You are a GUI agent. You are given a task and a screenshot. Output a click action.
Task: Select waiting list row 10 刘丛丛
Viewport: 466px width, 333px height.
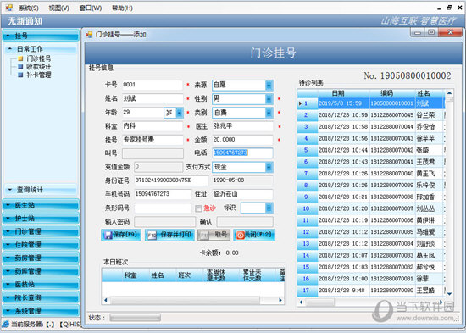[371, 208]
